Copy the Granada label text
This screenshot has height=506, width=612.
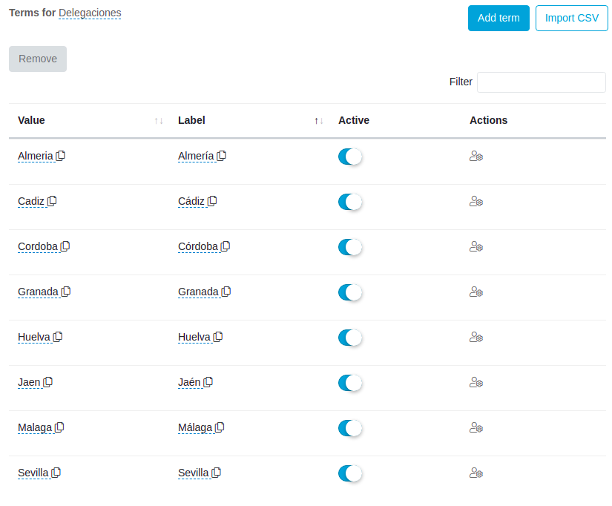(x=226, y=292)
